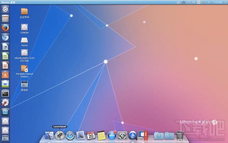Viewport: 228px width, 143px height.
Task: Launch Firefox from the Ubuntu launcher
Action: point(5,28)
